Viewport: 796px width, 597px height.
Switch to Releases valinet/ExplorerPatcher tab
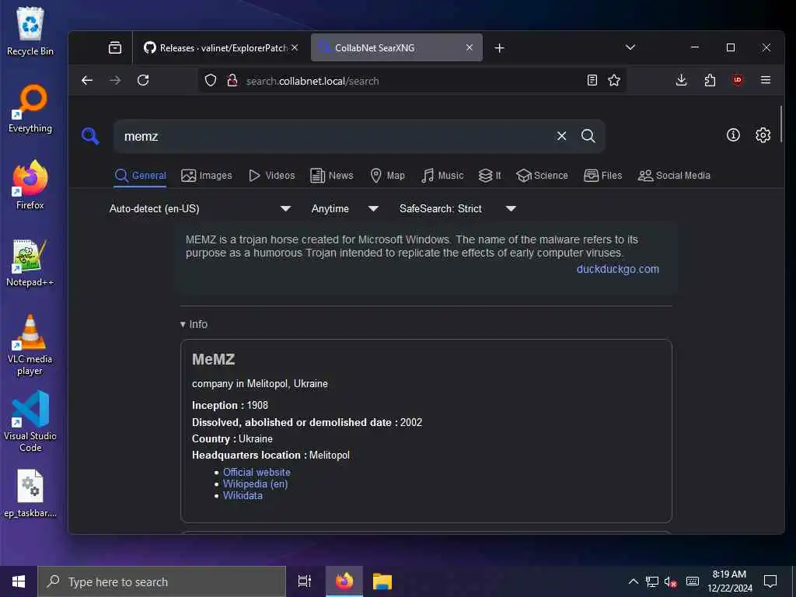(222, 47)
